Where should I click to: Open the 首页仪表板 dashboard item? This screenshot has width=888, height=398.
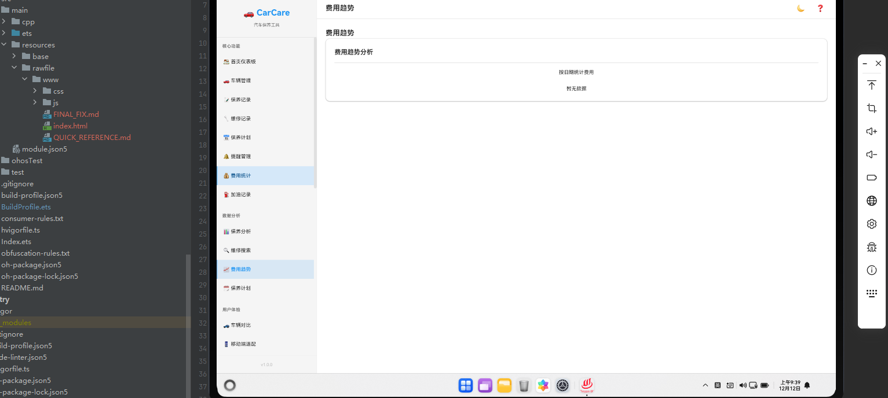tap(242, 61)
